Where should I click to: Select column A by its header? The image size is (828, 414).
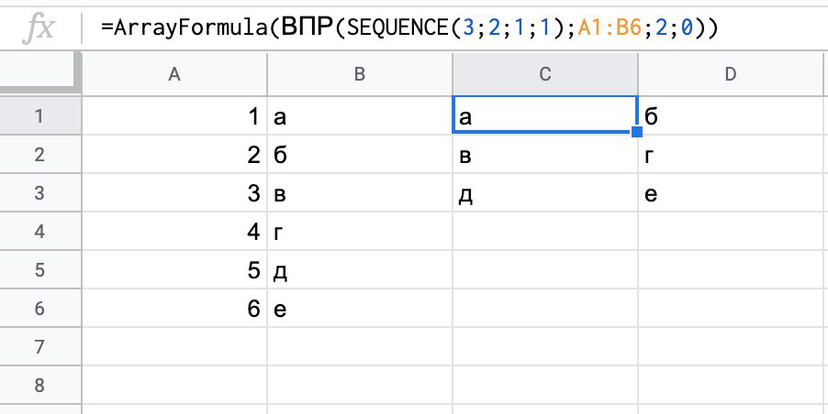[174, 75]
